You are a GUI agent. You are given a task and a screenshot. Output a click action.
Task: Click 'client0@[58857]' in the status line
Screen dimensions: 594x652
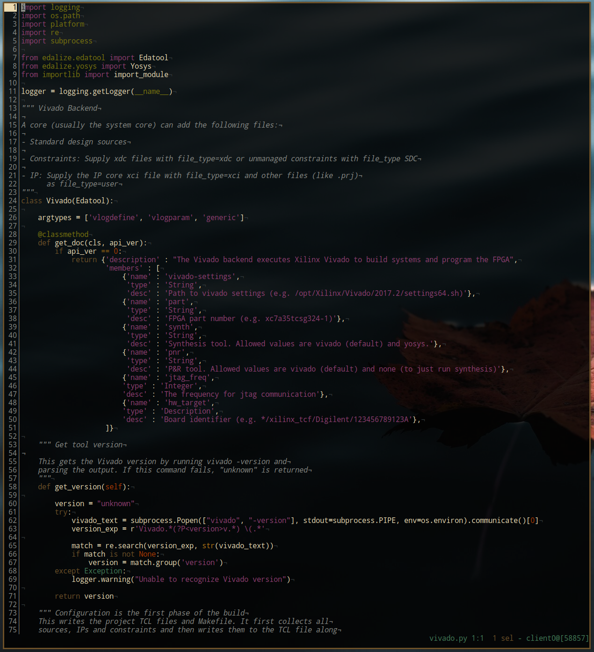pyautogui.click(x=558, y=638)
